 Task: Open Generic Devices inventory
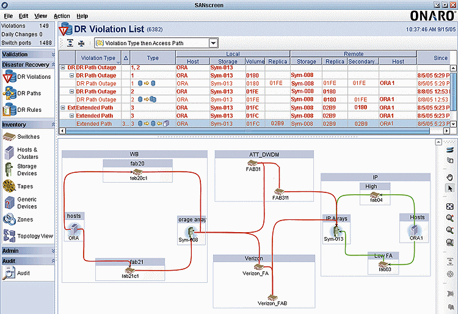20,203
